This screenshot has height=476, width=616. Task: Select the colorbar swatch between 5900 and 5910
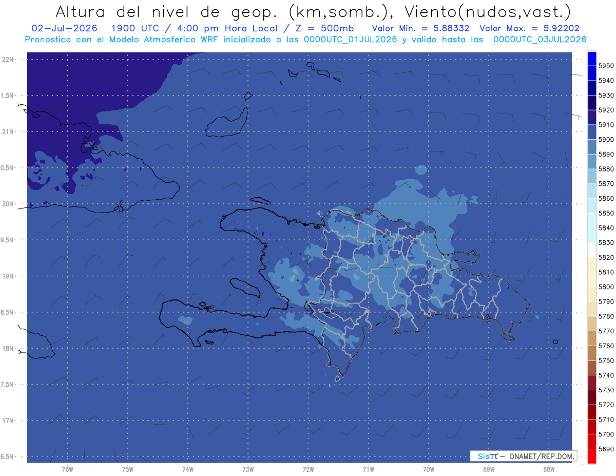coord(591,132)
